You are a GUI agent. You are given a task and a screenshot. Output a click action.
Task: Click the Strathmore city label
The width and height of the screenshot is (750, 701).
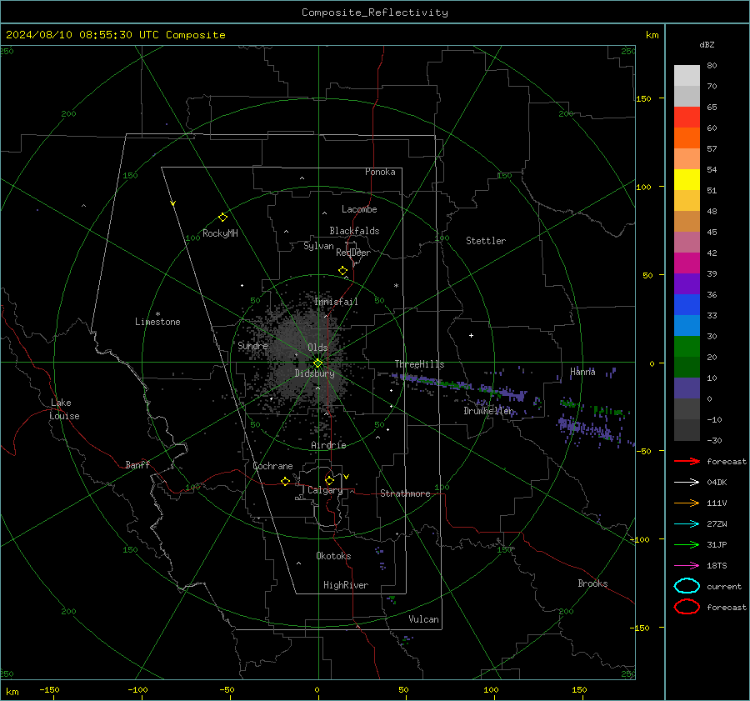pos(405,493)
